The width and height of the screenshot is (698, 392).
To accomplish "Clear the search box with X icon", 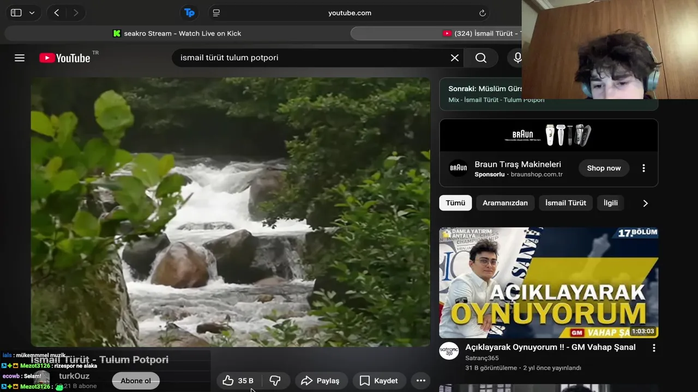I will [x=455, y=58].
